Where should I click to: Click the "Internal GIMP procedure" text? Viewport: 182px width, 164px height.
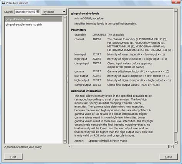click(89, 18)
